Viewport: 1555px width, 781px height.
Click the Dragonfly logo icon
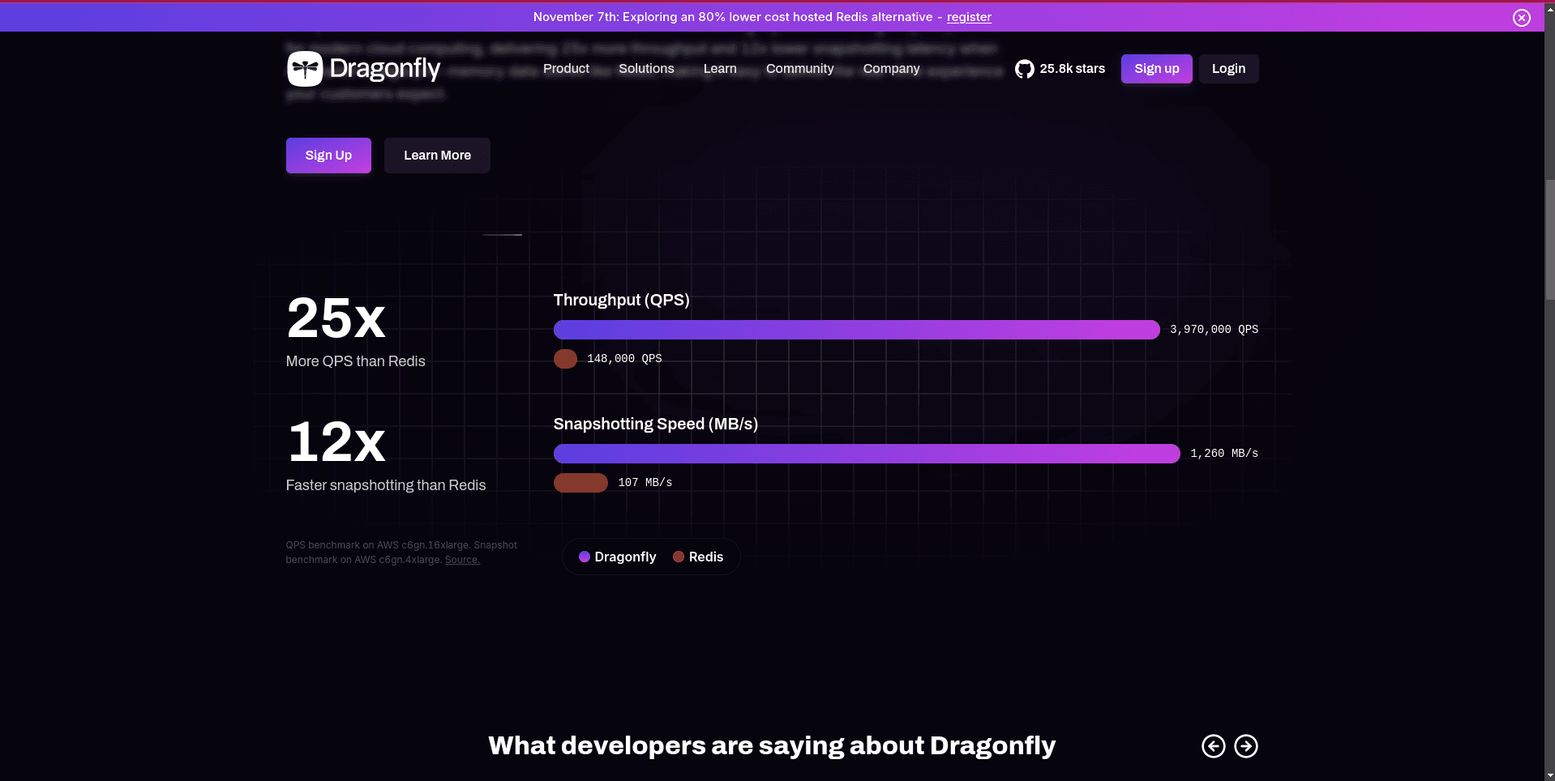click(x=305, y=69)
